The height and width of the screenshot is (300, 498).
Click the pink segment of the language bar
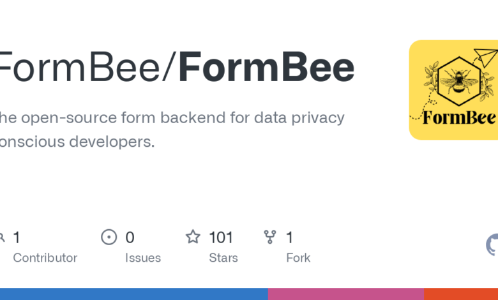click(x=345, y=294)
